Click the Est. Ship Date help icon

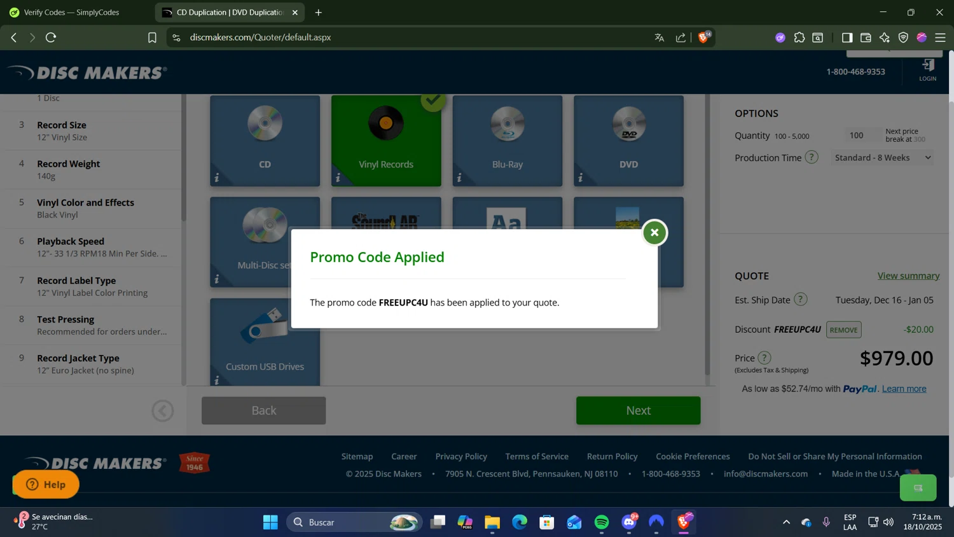(x=801, y=299)
